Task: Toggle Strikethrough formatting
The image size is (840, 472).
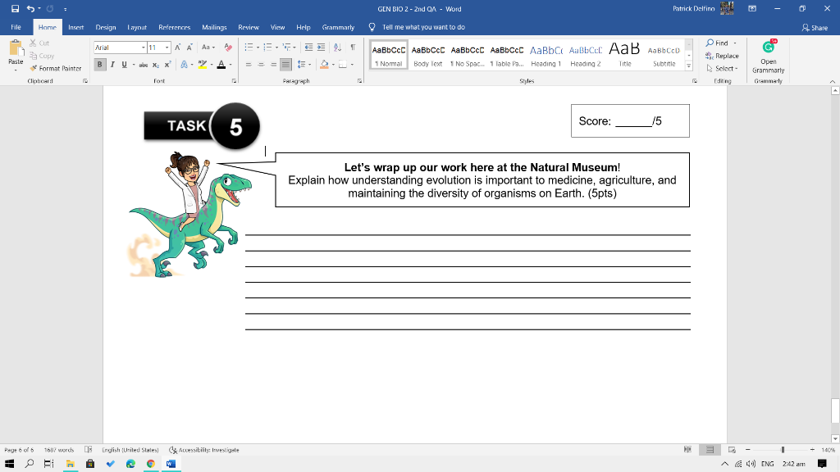Action: 143,65
